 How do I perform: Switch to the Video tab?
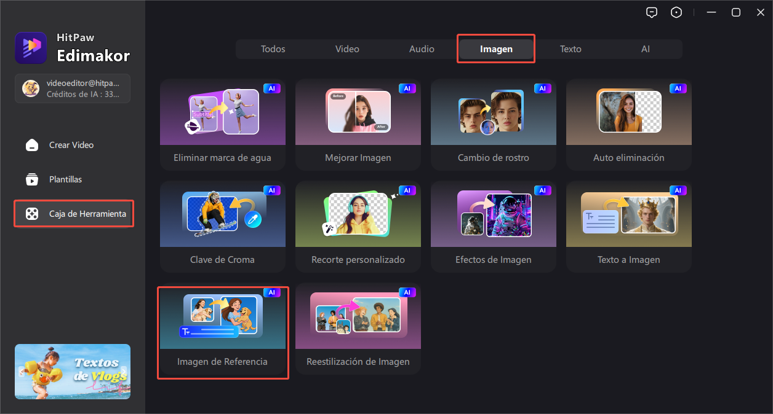347,49
